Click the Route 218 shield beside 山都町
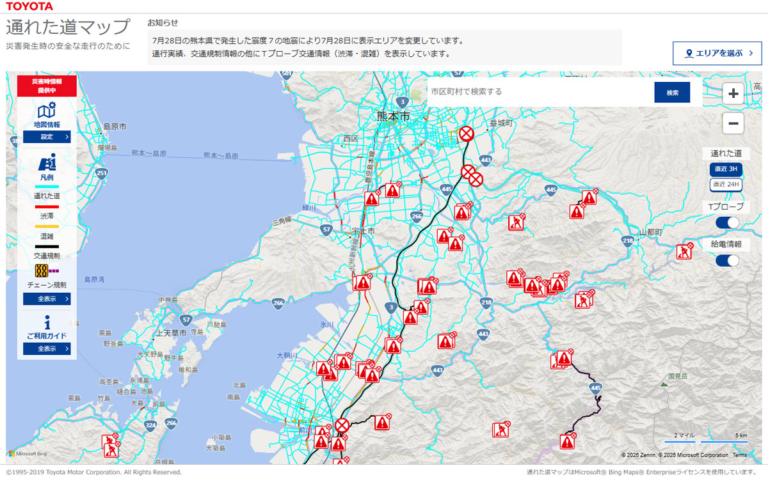The width and height of the screenshot is (768, 482). [x=627, y=240]
